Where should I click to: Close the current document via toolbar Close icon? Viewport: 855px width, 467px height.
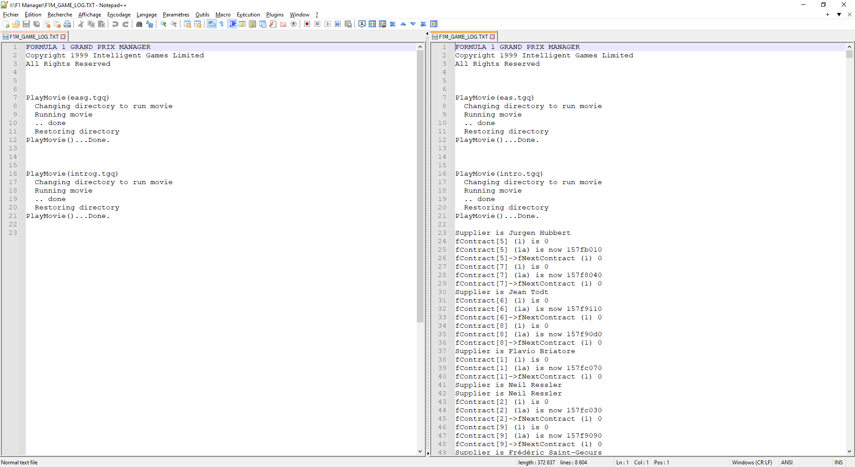pos(47,24)
